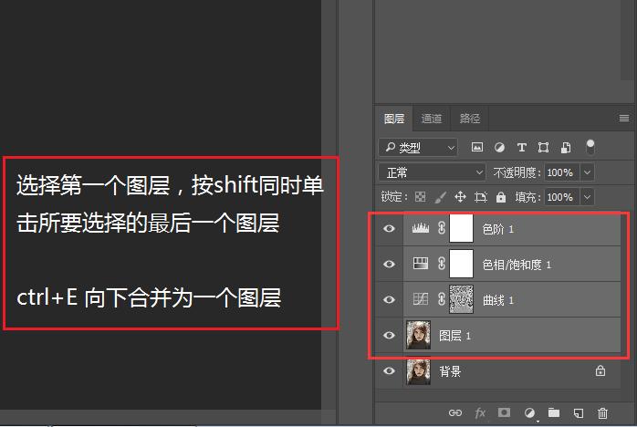Delete layer trash icon
Image resolution: width=637 pixels, height=427 pixels.
click(602, 412)
